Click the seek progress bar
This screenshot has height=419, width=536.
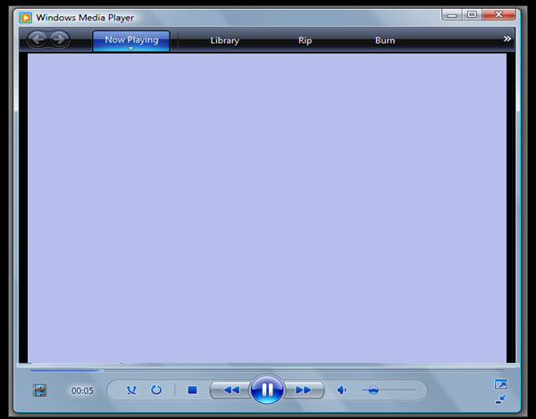click(266, 368)
